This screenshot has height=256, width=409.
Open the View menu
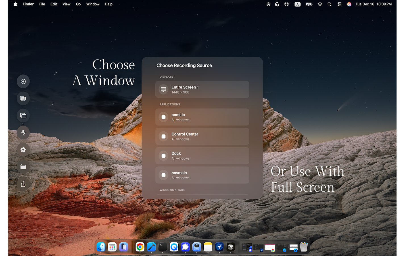coord(66,4)
